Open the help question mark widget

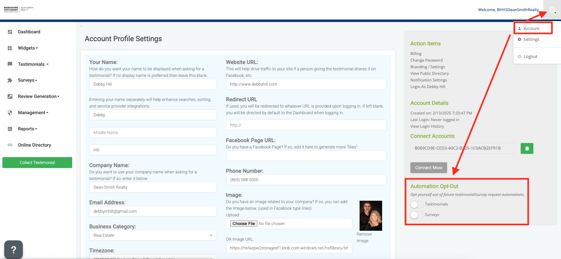click(x=14, y=249)
